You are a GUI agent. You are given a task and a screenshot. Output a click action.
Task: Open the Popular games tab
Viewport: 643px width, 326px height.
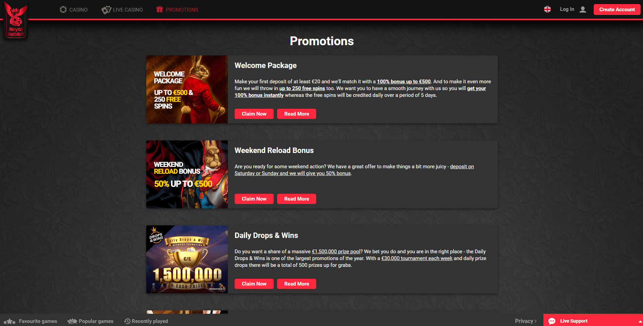click(x=90, y=321)
